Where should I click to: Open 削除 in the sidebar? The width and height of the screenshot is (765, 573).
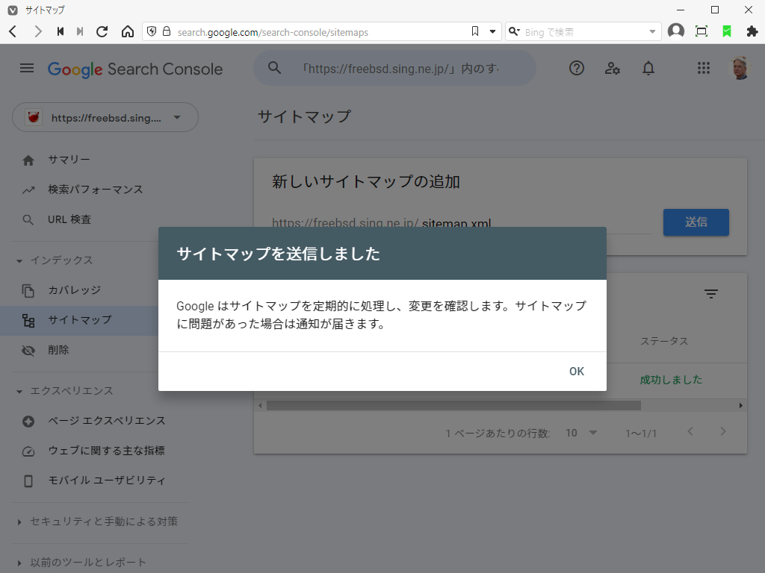(58, 351)
